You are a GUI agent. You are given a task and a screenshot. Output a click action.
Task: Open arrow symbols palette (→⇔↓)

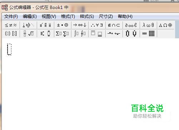tap(80, 25)
